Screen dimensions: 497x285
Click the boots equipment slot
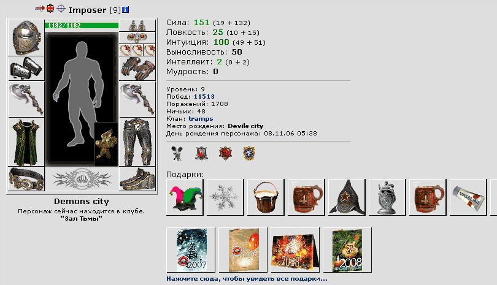(137, 179)
